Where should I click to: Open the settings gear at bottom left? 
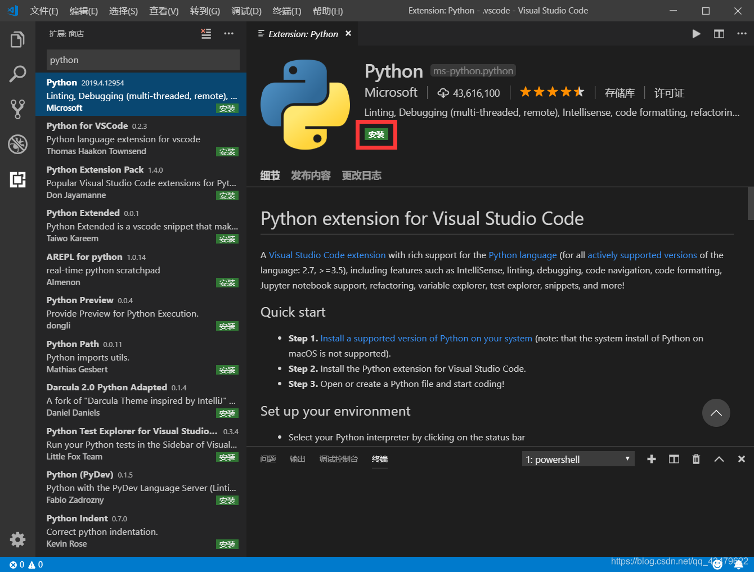(17, 539)
